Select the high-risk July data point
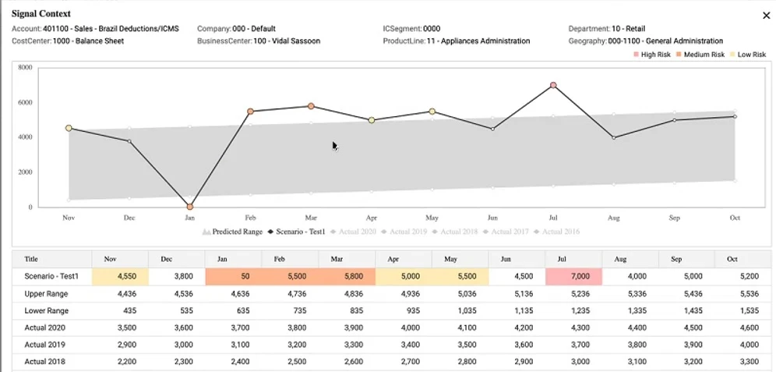This screenshot has height=372, width=776. (x=553, y=85)
